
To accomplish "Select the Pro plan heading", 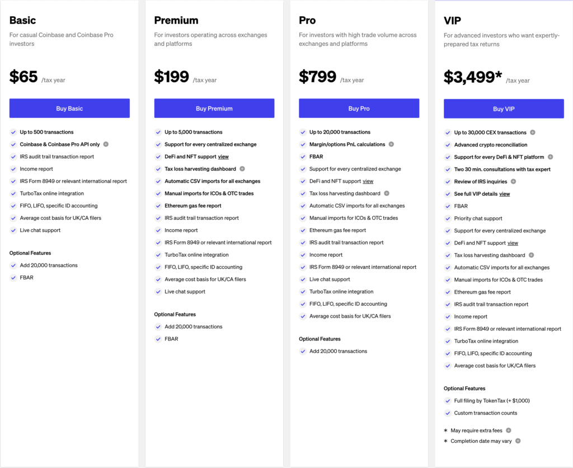I will click(307, 20).
